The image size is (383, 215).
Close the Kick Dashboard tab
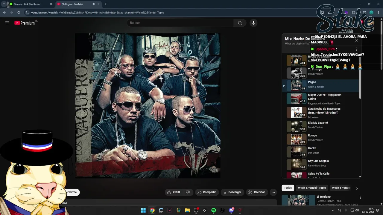[51, 4]
